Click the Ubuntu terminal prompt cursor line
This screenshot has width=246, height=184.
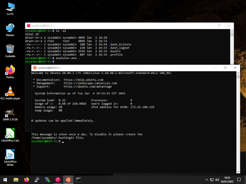tap(48, 141)
